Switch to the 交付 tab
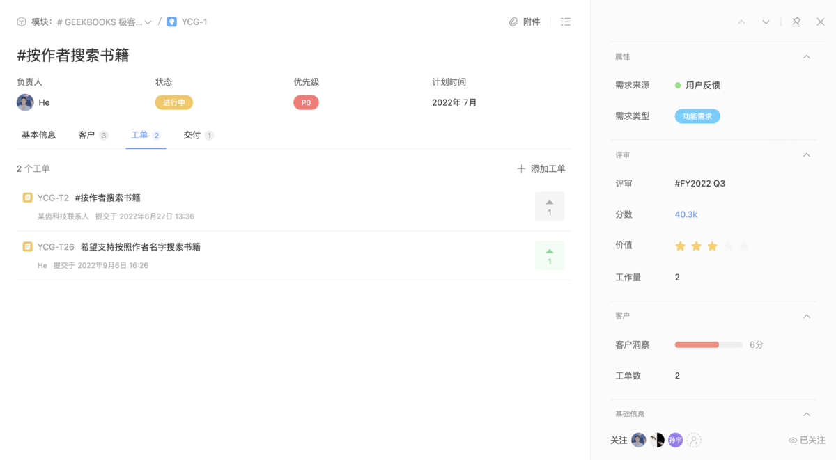The height and width of the screenshot is (460, 836). coord(192,136)
